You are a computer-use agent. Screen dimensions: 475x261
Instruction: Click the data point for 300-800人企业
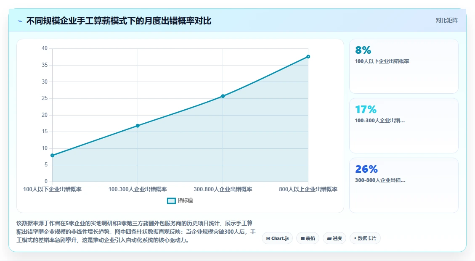[x=223, y=96]
